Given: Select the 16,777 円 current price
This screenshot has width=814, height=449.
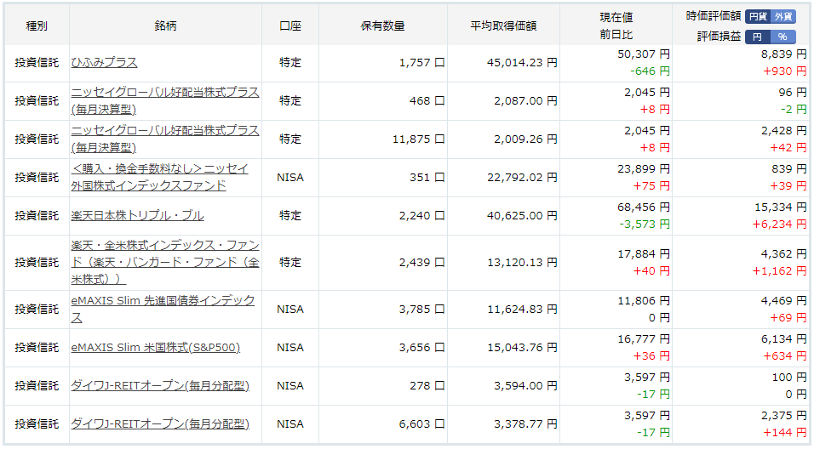Looking at the screenshot, I should [x=644, y=339].
